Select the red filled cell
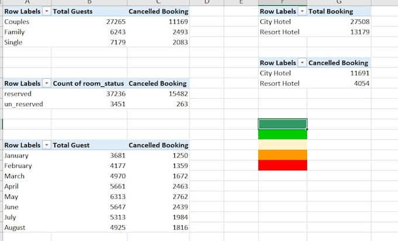 tap(282, 165)
